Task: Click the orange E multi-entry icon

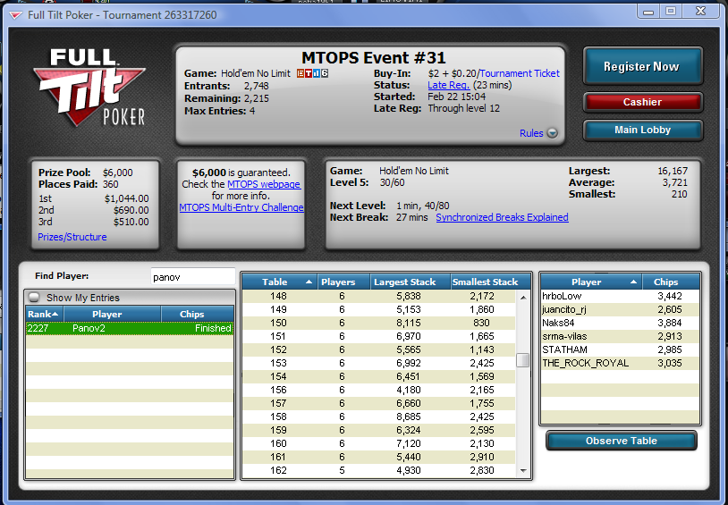Action: [x=300, y=73]
